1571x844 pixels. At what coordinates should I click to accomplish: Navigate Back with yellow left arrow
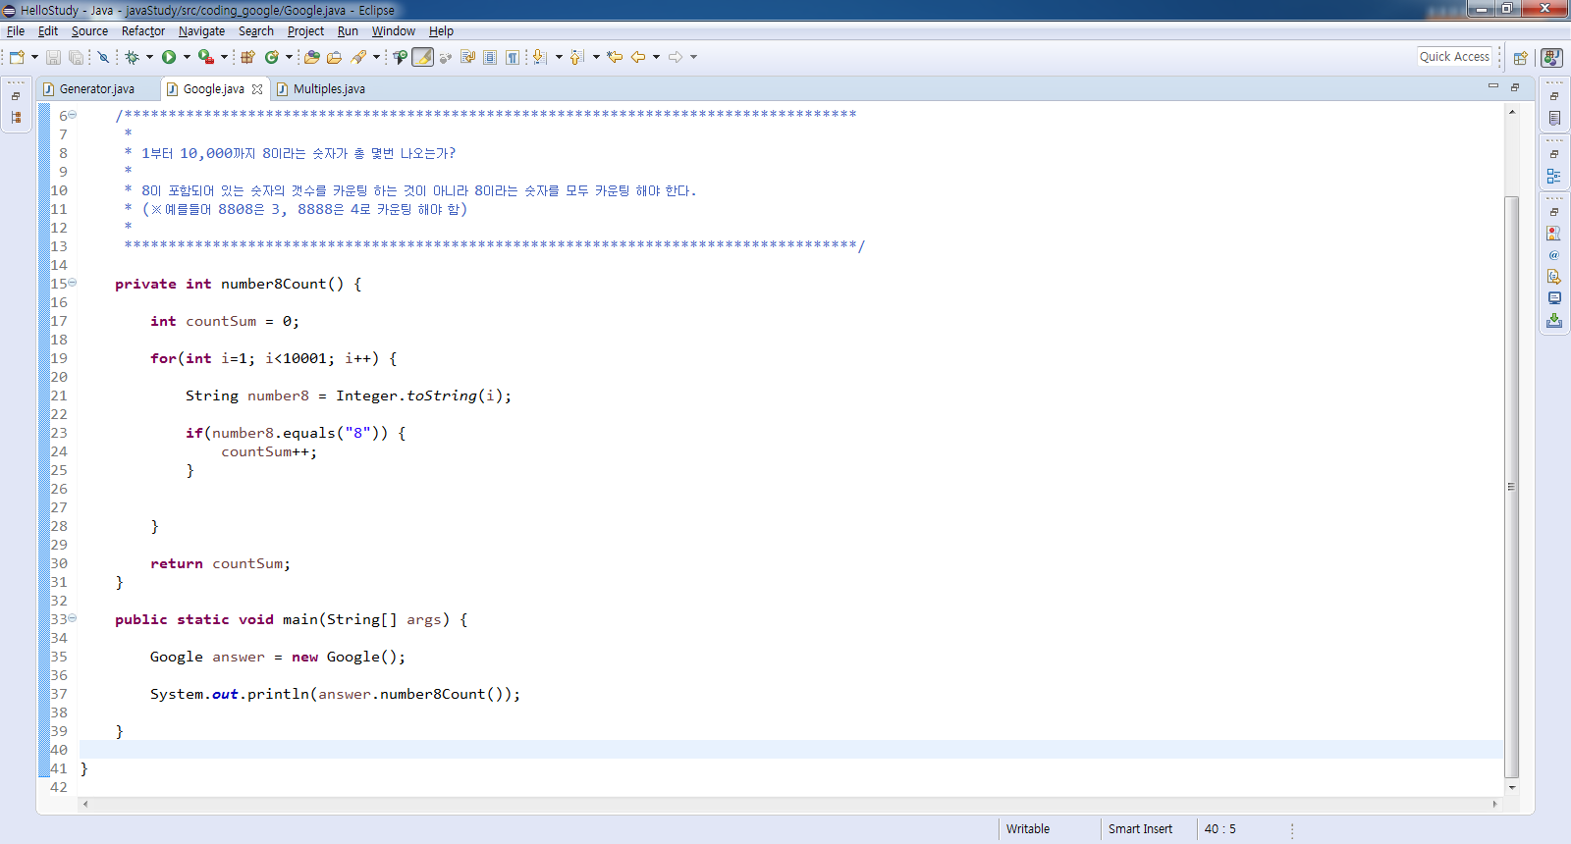(638, 57)
